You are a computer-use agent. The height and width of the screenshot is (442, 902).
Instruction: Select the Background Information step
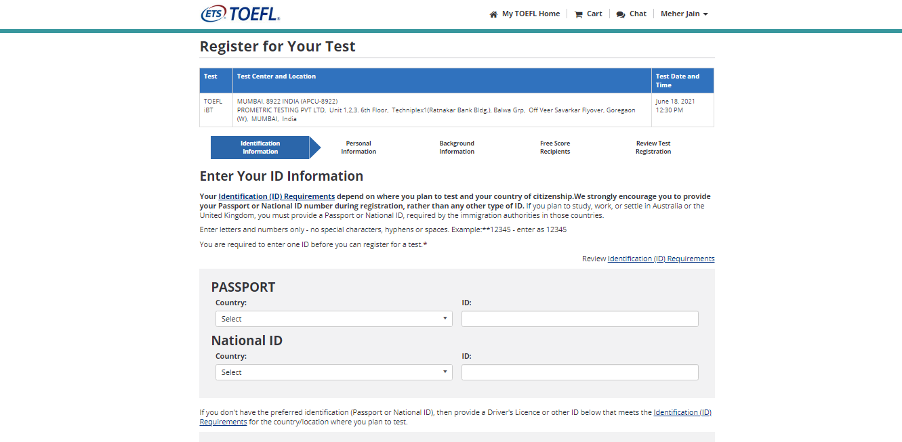(457, 148)
